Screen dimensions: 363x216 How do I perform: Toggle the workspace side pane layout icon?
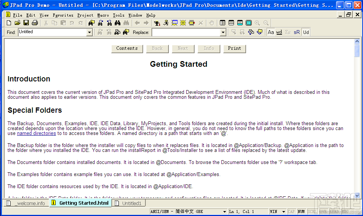(x=223, y=23)
